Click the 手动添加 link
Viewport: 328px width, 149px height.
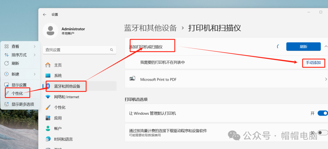[x=313, y=63]
